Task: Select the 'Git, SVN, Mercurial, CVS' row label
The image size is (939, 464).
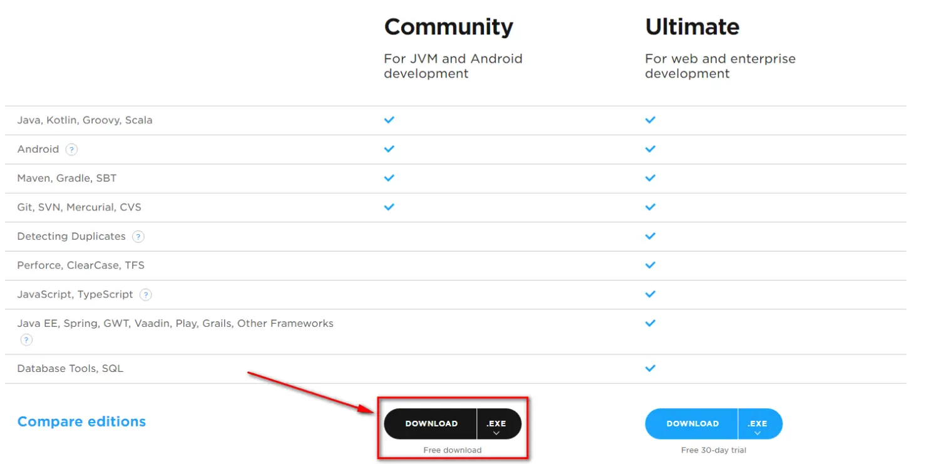Action: 79,207
